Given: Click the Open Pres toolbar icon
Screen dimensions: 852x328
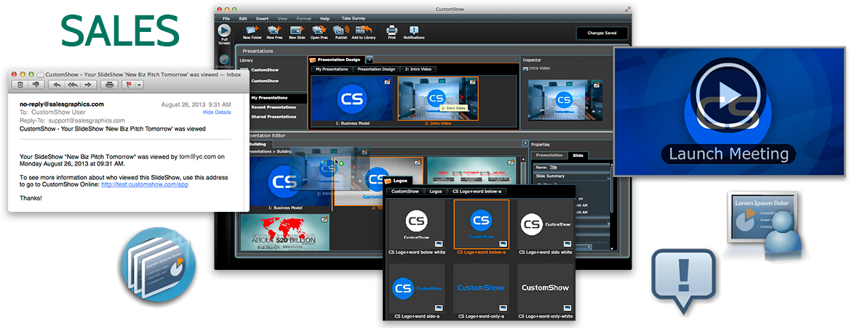Looking at the screenshot, I should pos(319,29).
